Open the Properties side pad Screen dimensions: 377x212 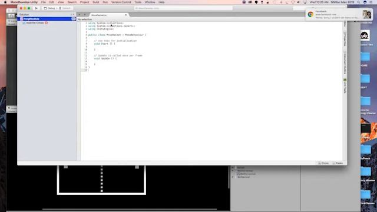(x=345, y=38)
